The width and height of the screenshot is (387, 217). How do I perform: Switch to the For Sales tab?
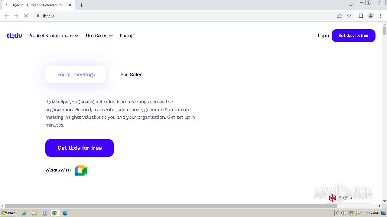132,74
